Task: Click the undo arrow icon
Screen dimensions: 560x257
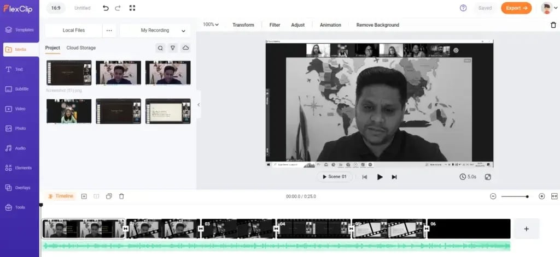Action: click(106, 8)
